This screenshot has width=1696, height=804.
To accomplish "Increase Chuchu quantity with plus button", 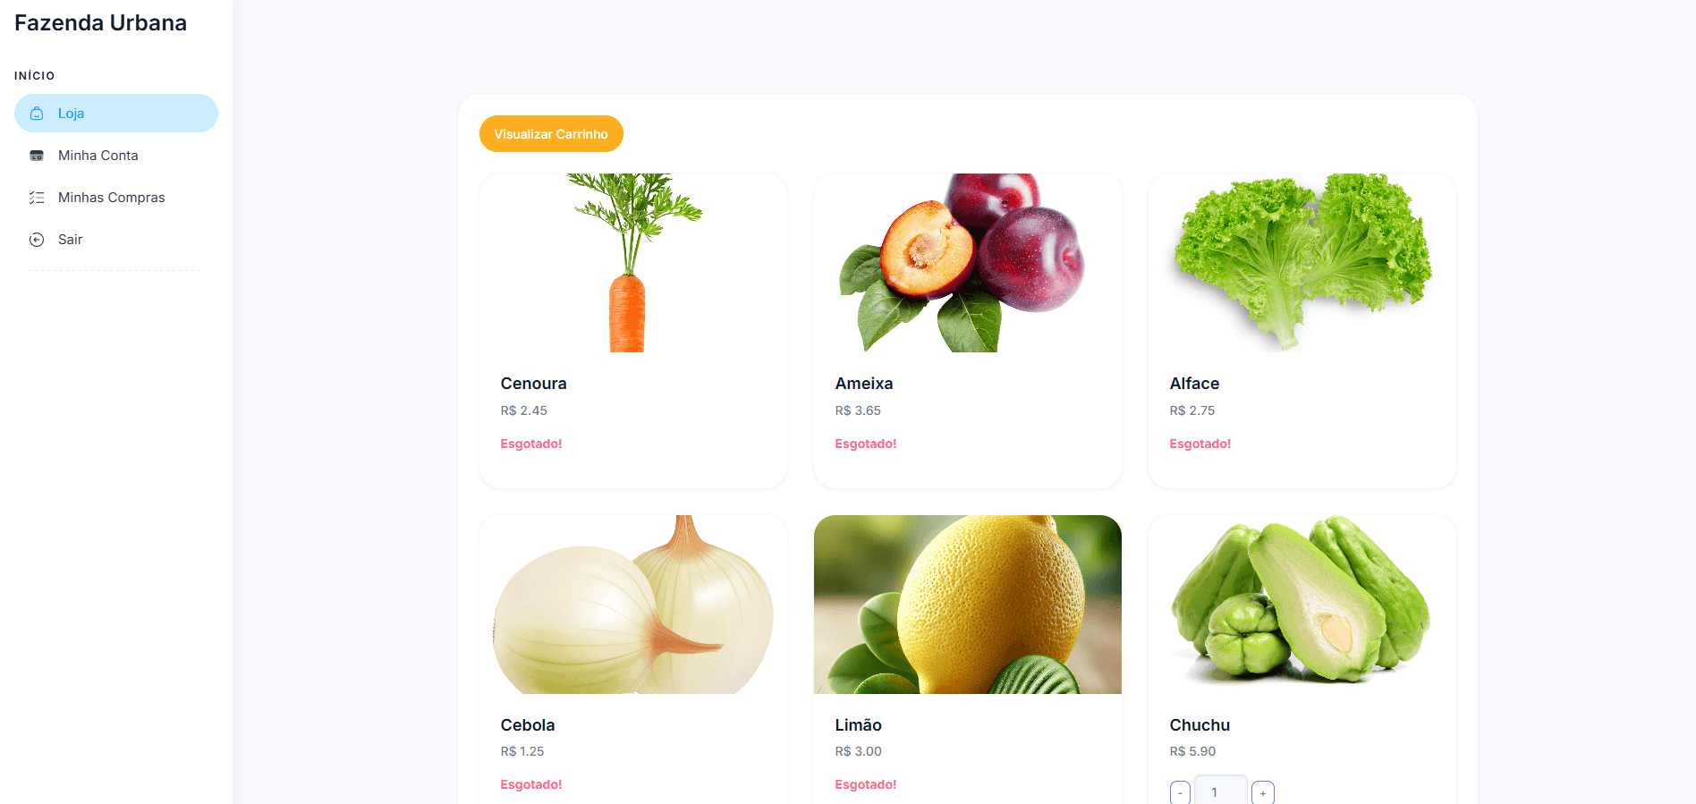I will (x=1263, y=792).
